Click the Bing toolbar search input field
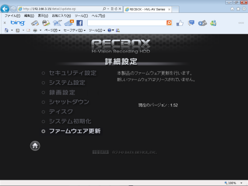This screenshot has width=248, height=186. pos(127,23)
